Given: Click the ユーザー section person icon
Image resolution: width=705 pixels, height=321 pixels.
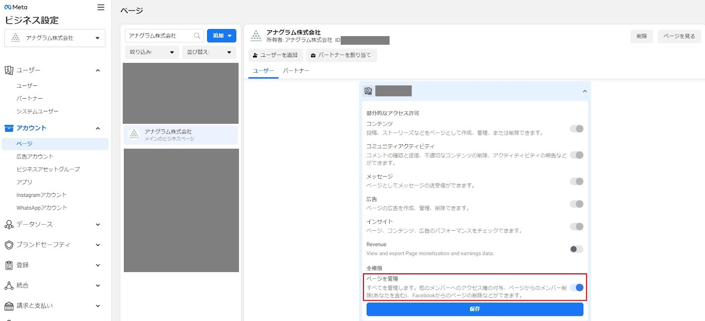Looking at the screenshot, I should pyautogui.click(x=9, y=70).
